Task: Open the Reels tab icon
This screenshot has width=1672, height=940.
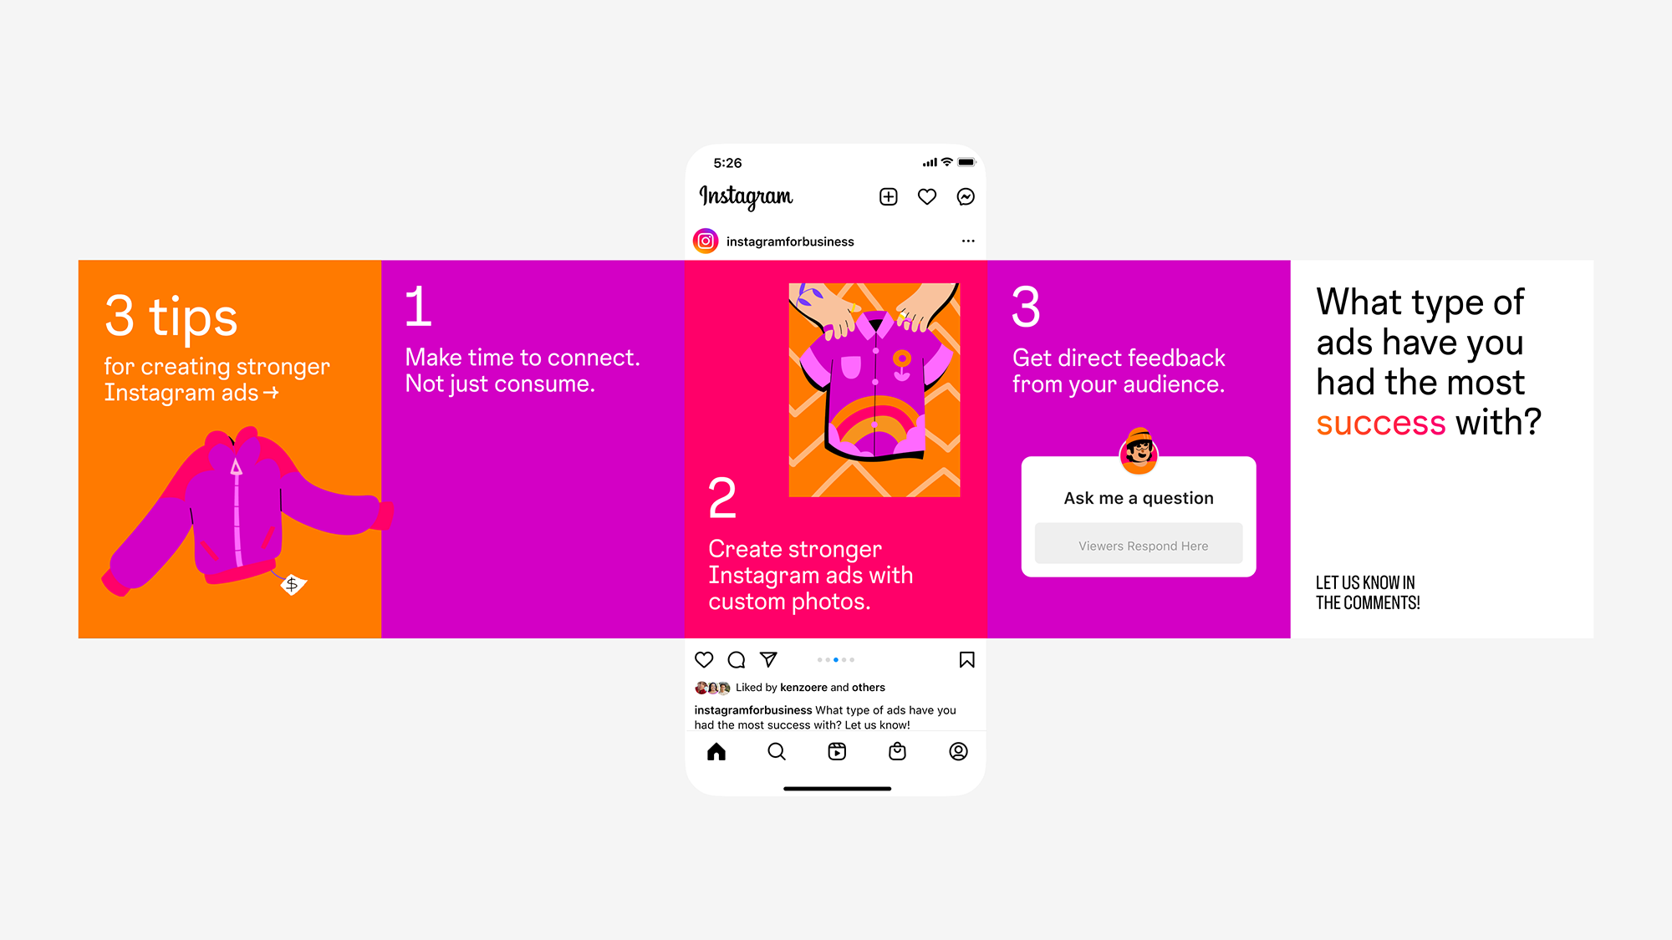Action: 837,752
